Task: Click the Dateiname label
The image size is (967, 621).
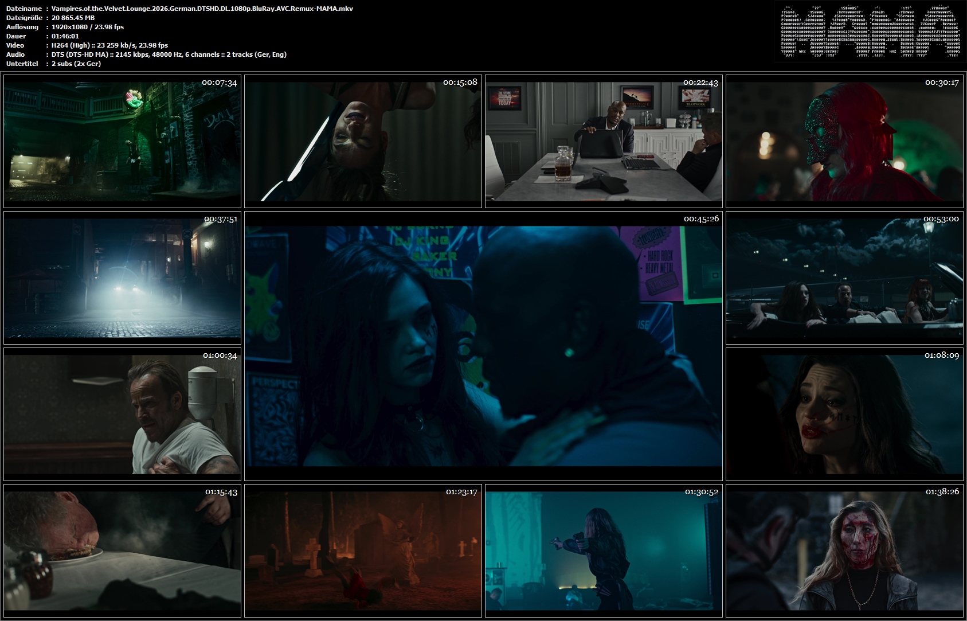Action: (24, 9)
